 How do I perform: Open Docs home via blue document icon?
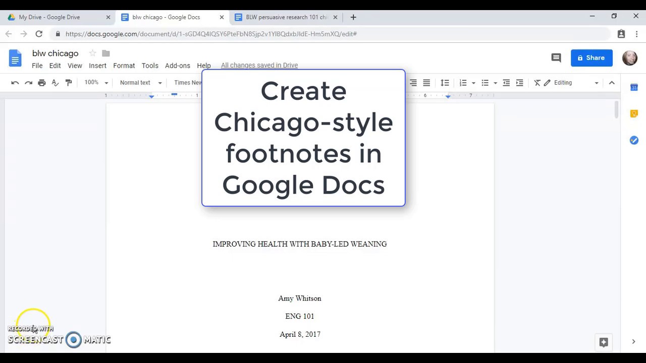coord(15,58)
